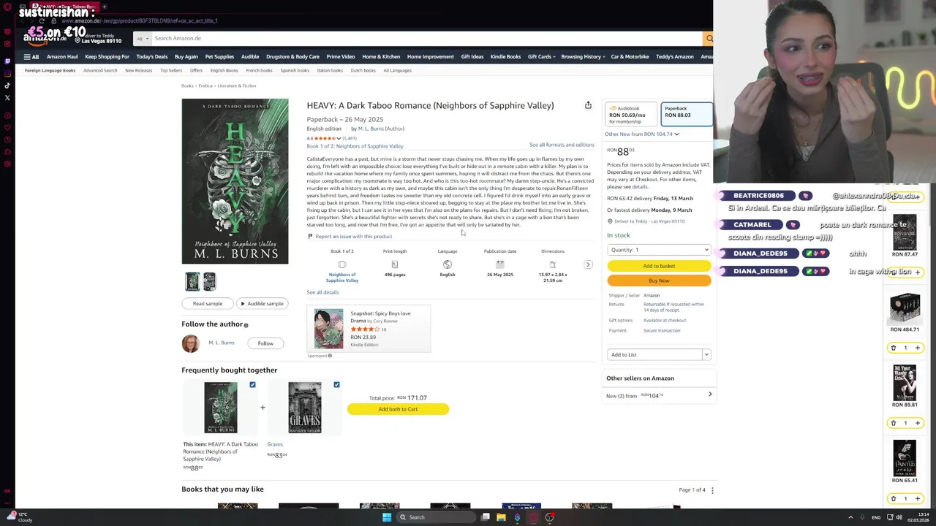Expand the Gift Cards menu arrow
This screenshot has width=936, height=526.
point(553,57)
